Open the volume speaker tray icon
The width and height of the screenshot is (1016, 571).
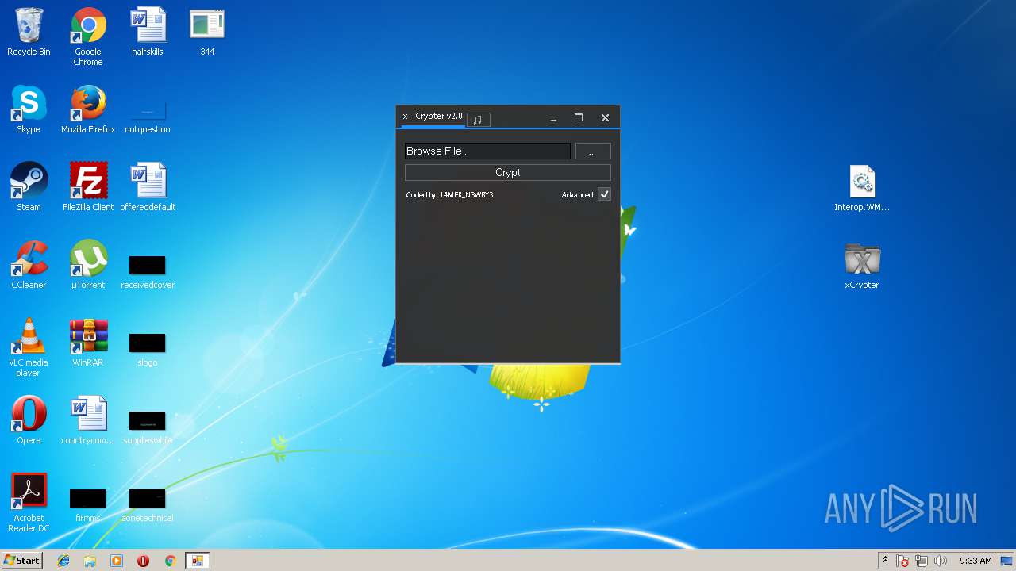(x=940, y=561)
